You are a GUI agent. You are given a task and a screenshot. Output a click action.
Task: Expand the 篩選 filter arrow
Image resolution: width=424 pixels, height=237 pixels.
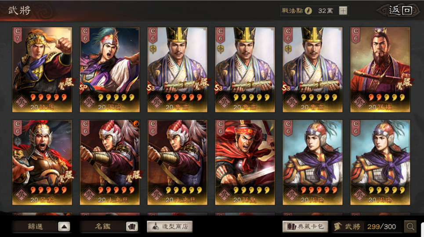[x=64, y=226]
